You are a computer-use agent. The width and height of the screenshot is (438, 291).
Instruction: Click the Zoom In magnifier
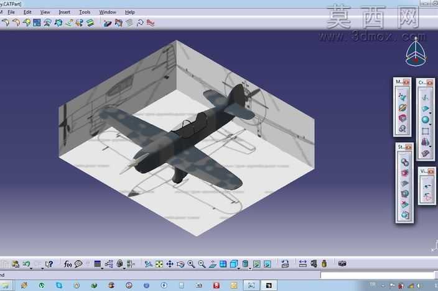[191, 264]
